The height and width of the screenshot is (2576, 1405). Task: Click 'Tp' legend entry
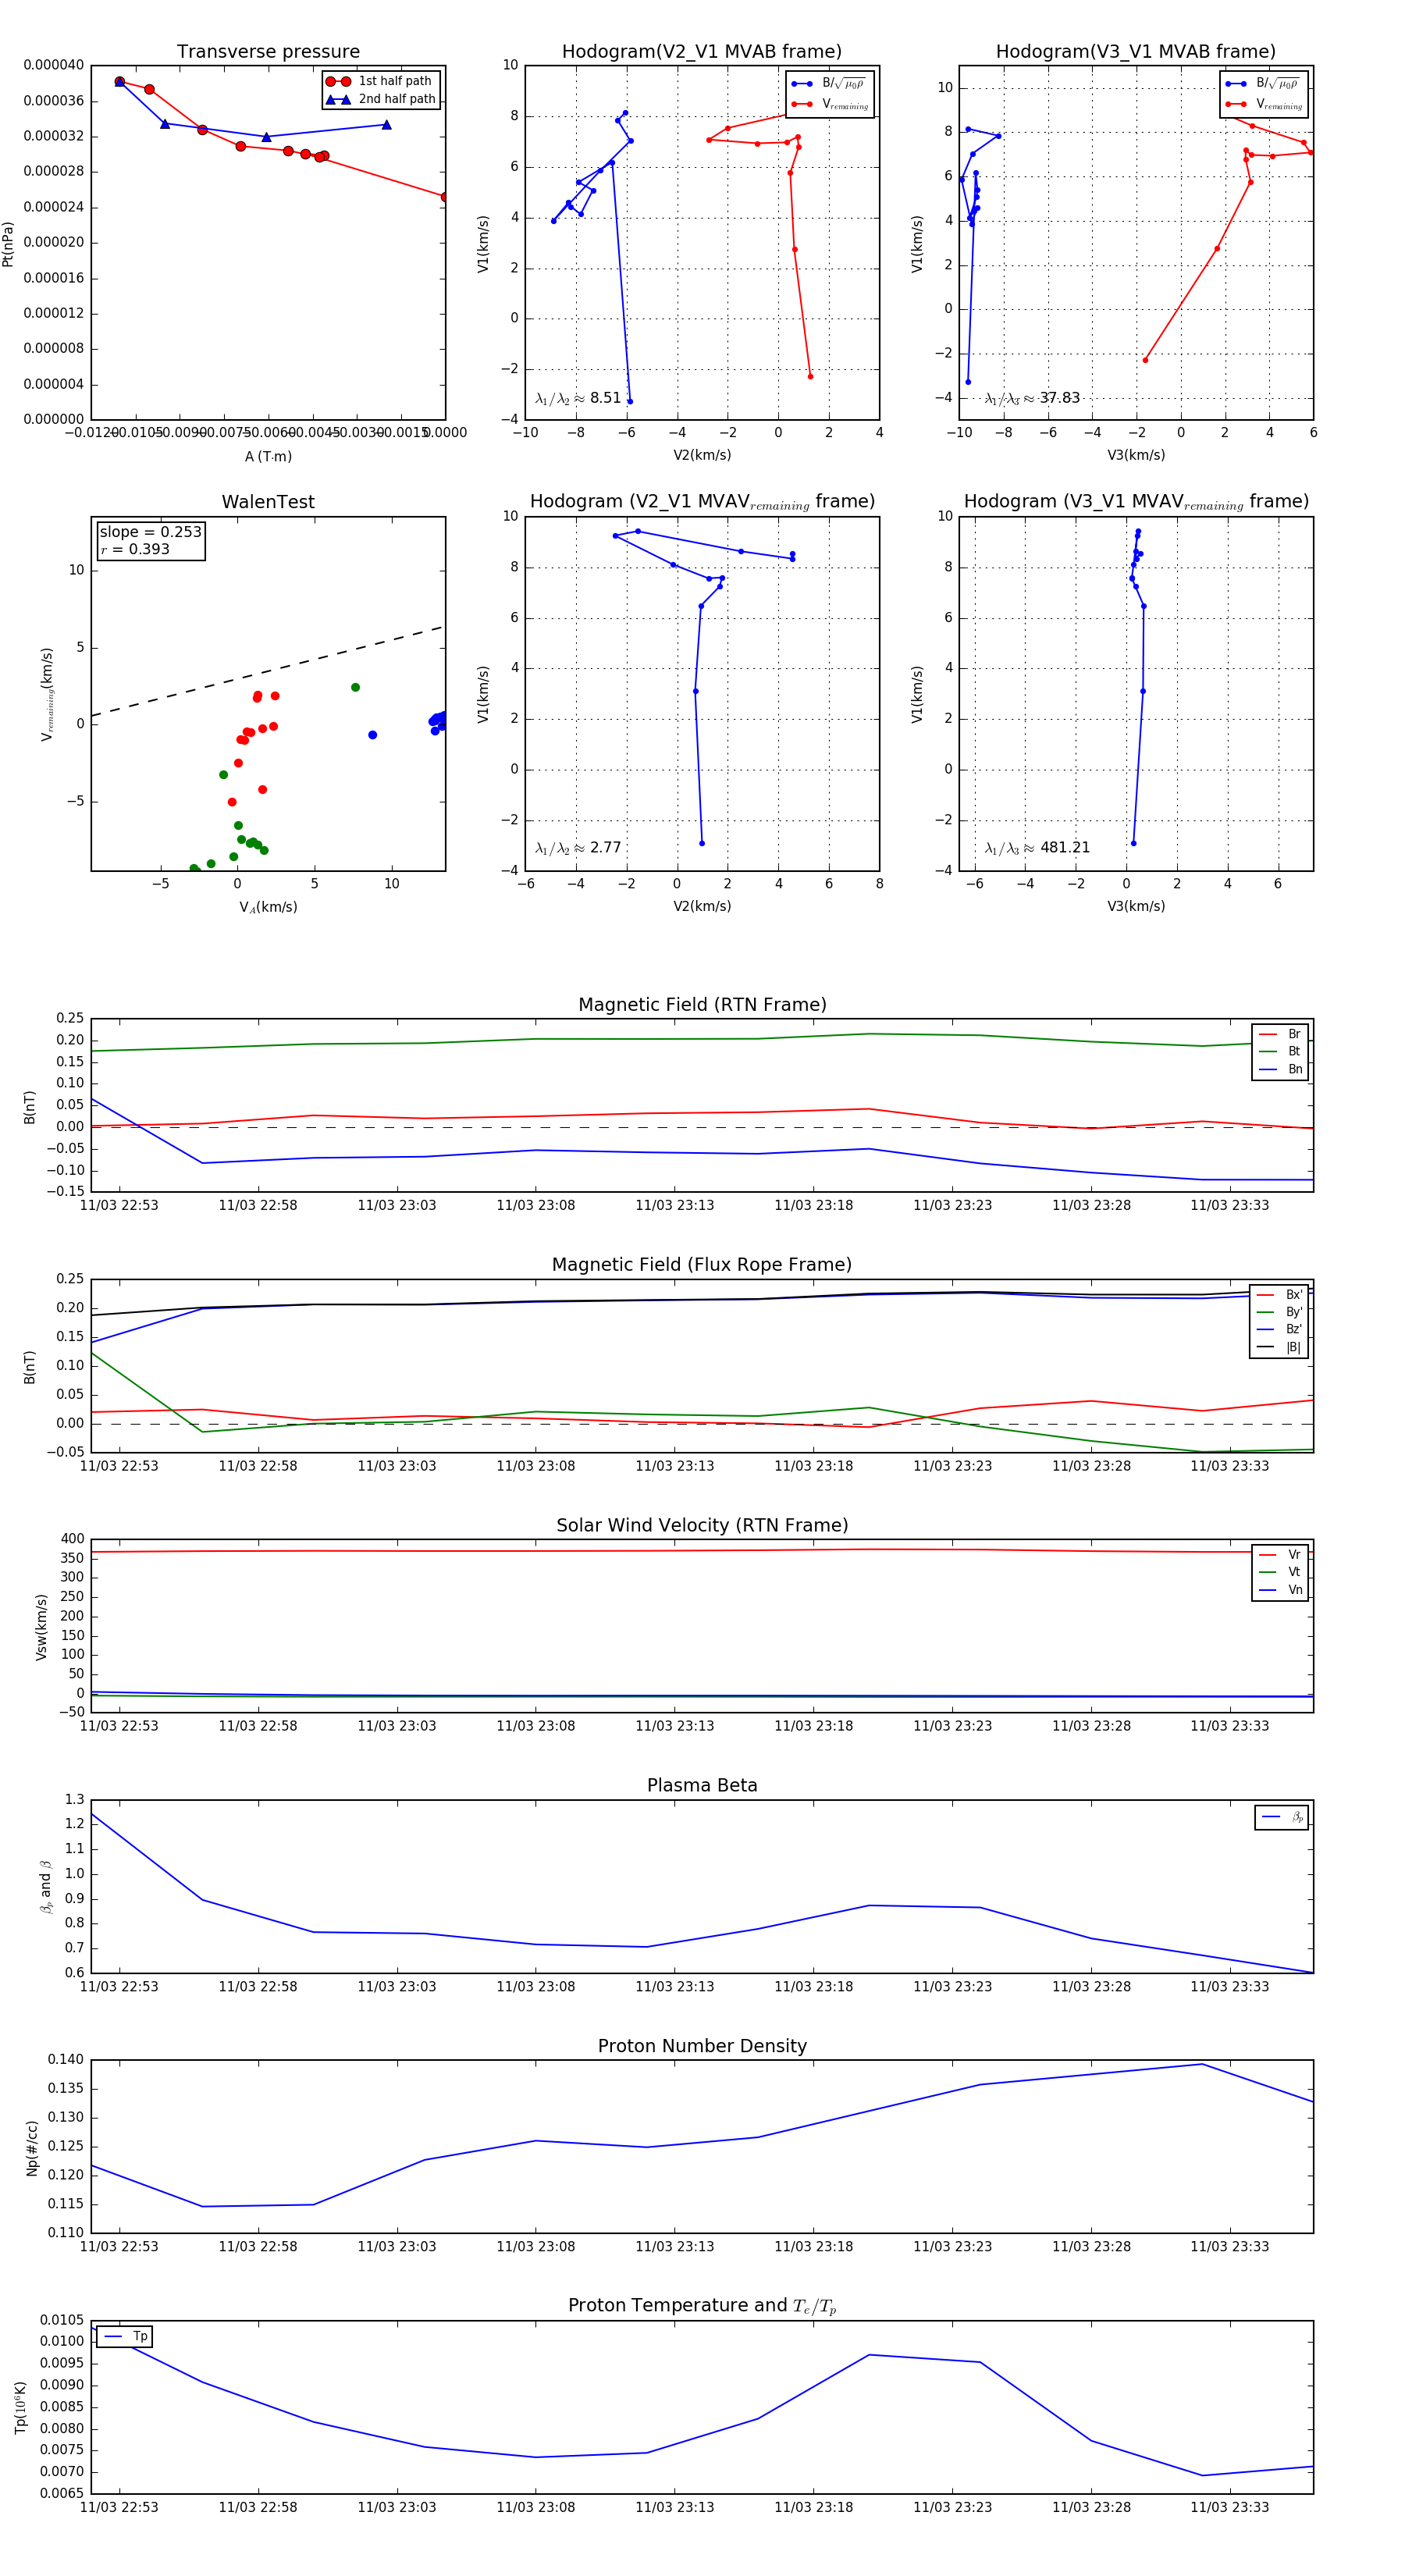(125, 2337)
